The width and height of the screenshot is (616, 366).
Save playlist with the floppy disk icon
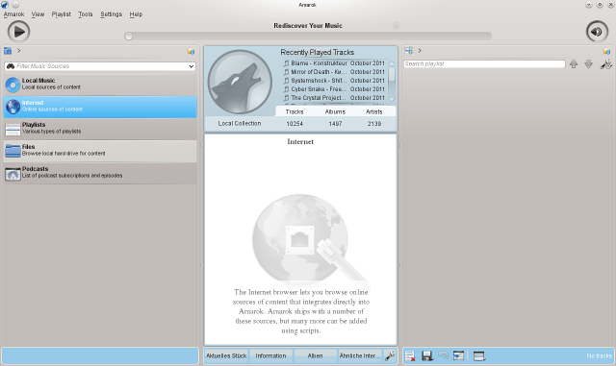tap(427, 355)
